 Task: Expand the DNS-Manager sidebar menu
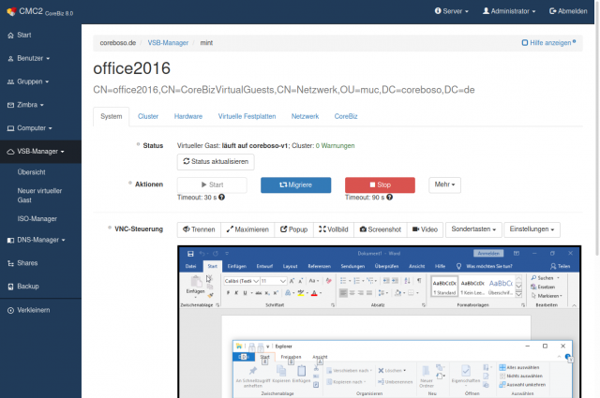37,240
